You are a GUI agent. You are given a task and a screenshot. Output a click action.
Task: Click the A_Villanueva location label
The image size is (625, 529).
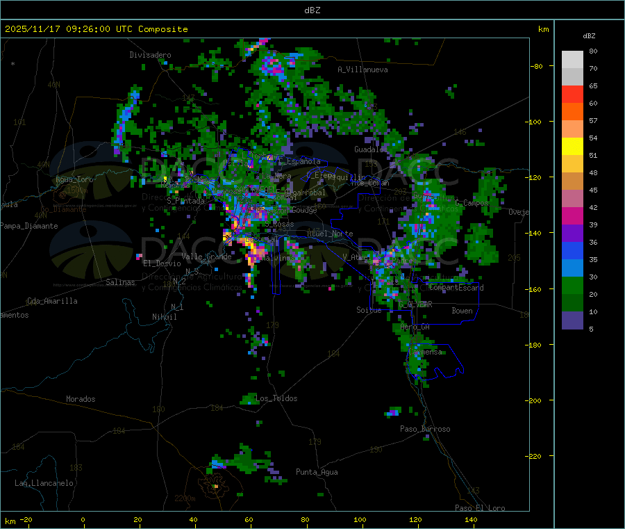362,70
